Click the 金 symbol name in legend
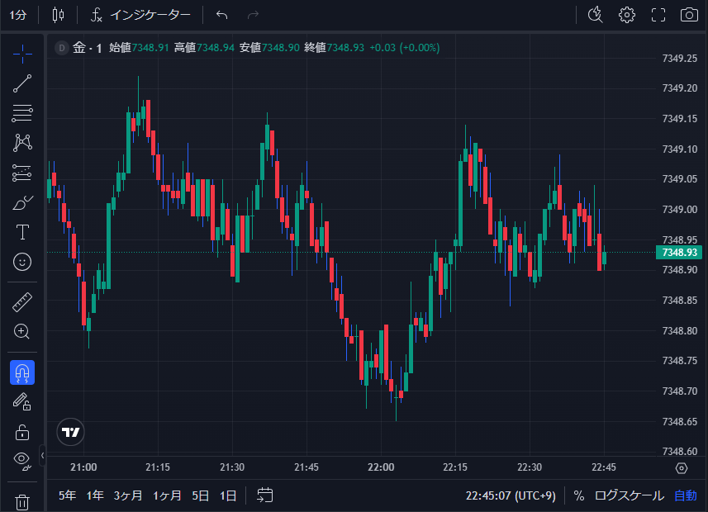The image size is (708, 512). (x=79, y=47)
